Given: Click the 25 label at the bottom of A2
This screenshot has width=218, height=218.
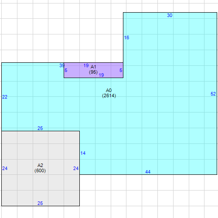Looking at the screenshot, I should click(x=40, y=203).
